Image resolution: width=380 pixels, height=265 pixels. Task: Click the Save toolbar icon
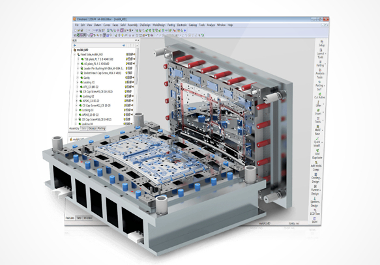tap(81, 30)
